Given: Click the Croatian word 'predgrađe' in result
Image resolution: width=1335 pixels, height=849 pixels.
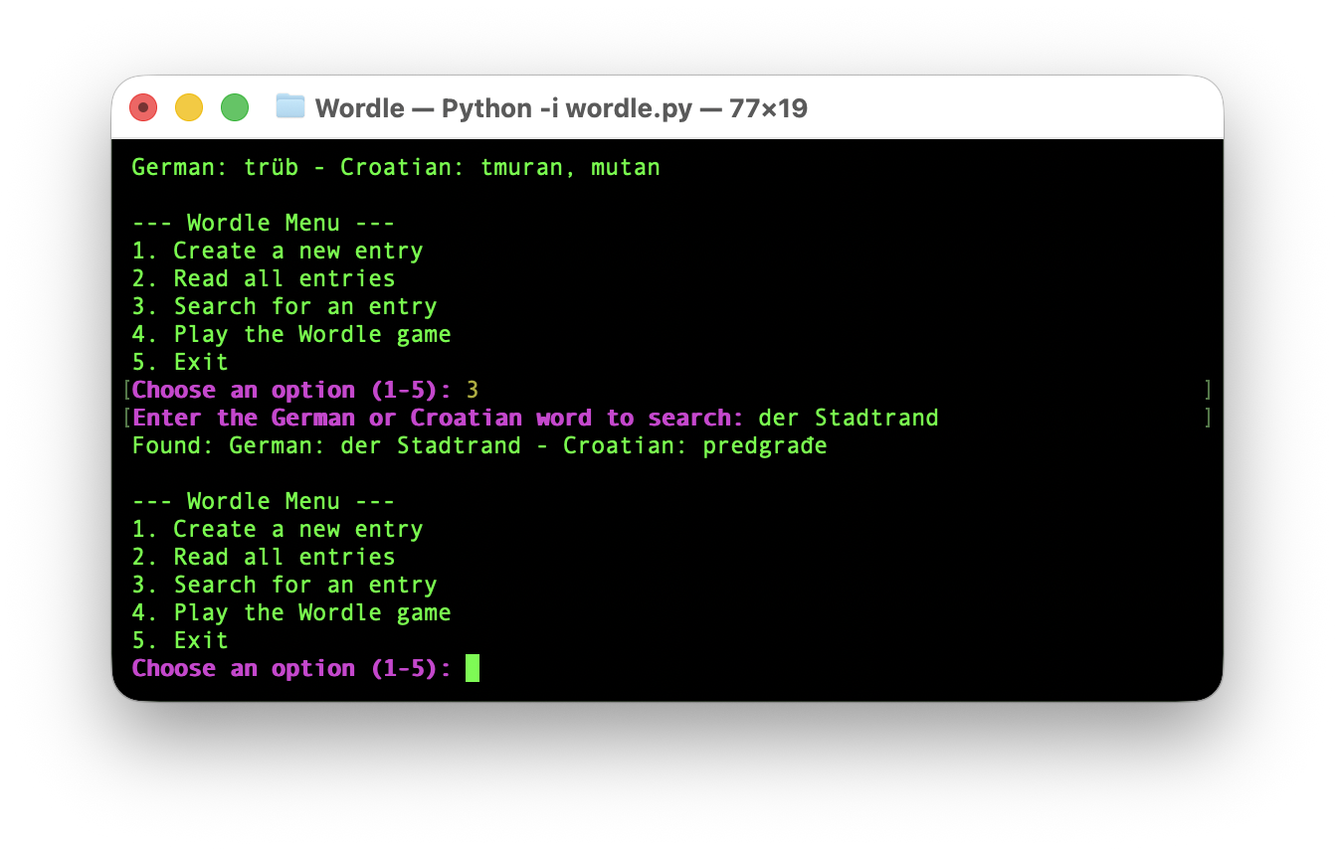Looking at the screenshot, I should 764,445.
